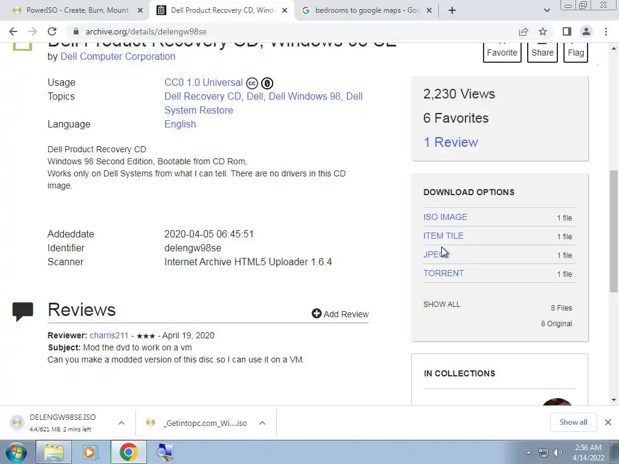The width and height of the screenshot is (619, 464).
Task: Open the _Getintopc.com_Wi....iso download item
Action: [x=198, y=423]
